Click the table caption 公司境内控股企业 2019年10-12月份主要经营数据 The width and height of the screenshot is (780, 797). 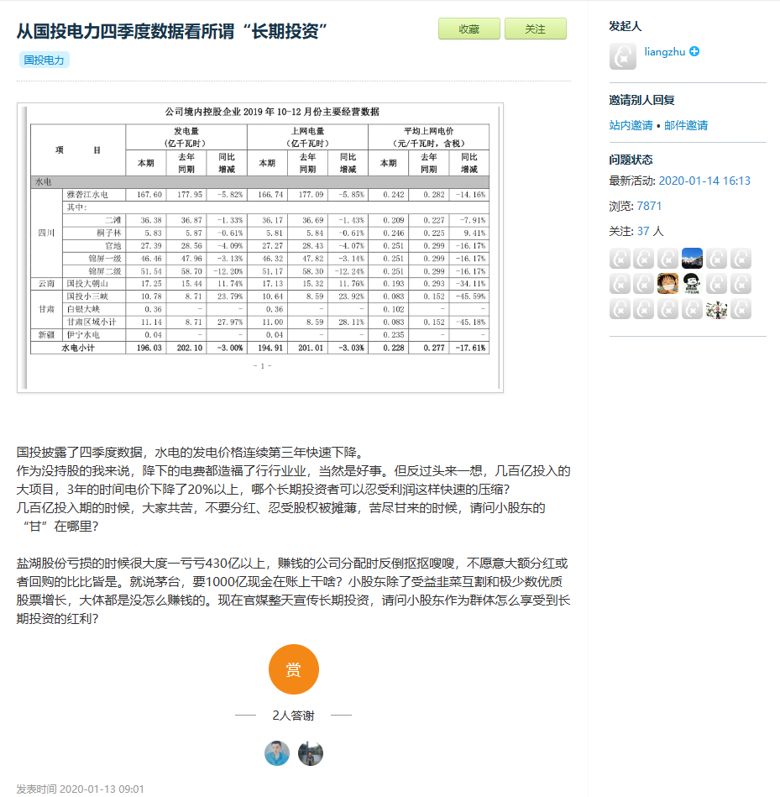click(272, 112)
